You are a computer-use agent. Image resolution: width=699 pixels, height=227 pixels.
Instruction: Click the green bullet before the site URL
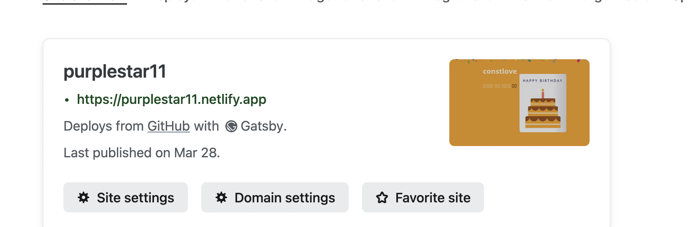pyautogui.click(x=67, y=100)
